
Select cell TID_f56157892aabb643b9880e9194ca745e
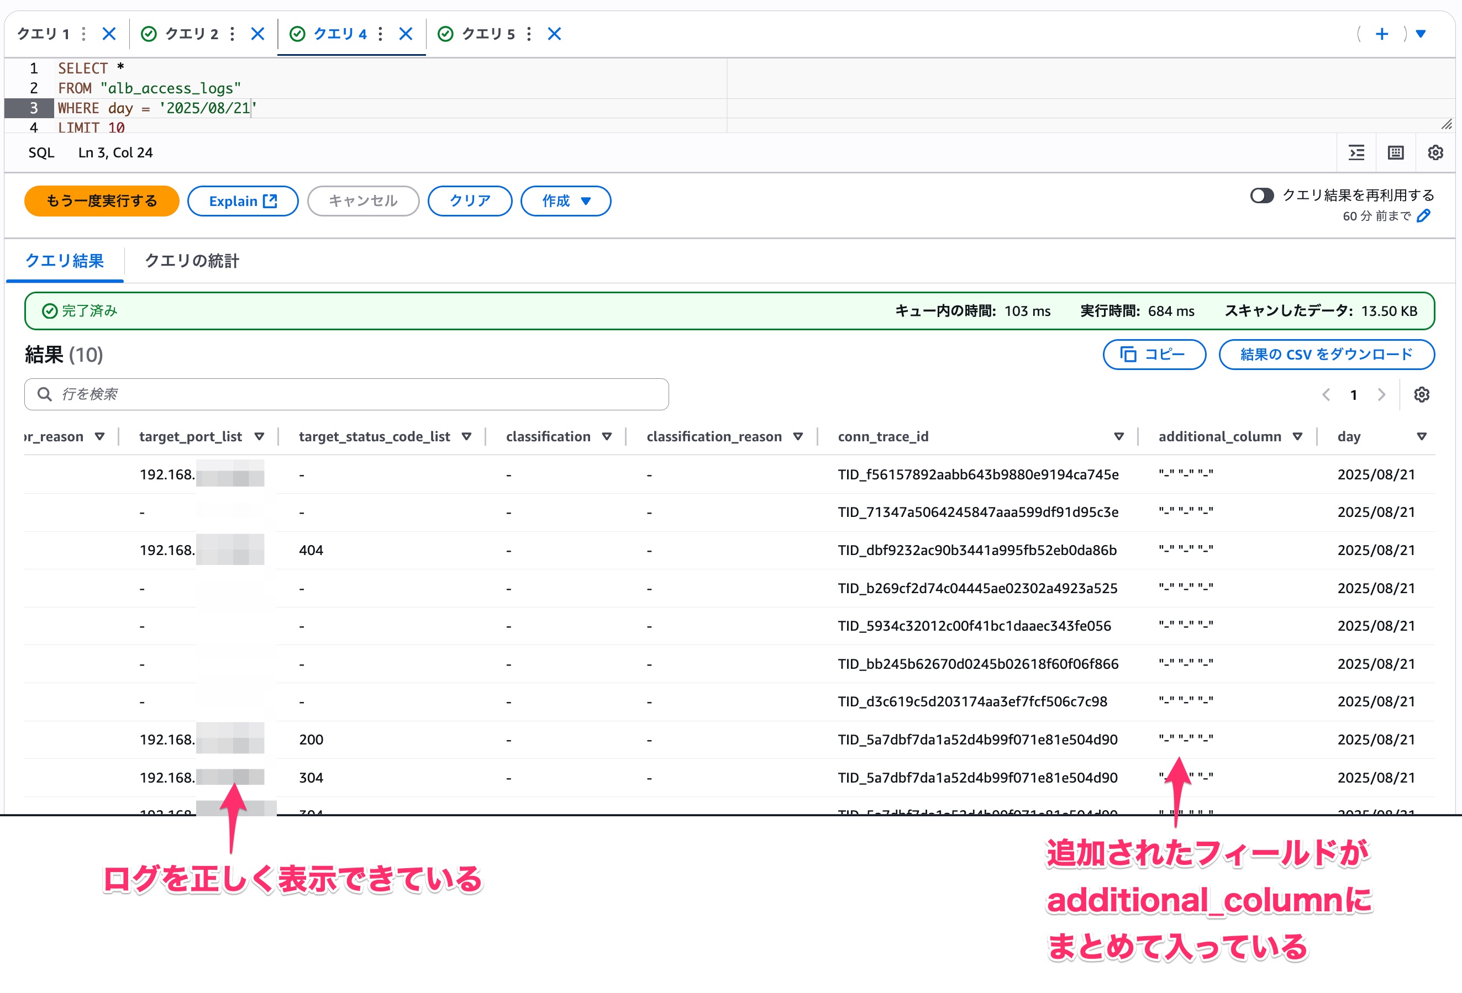(978, 475)
